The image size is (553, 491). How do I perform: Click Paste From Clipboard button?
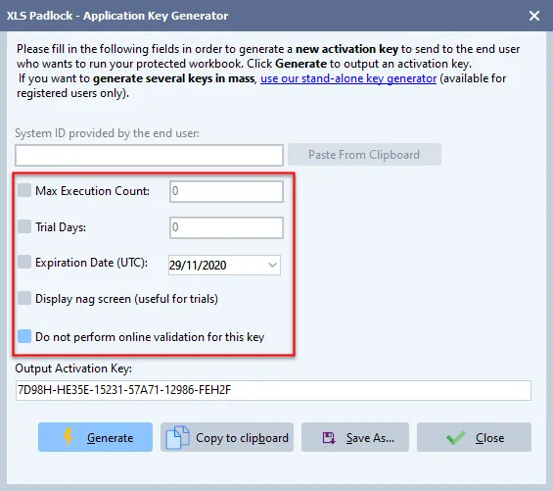[364, 155]
